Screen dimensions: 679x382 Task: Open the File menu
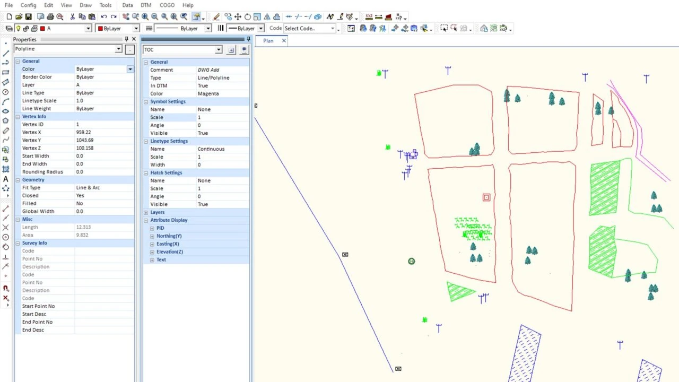click(8, 5)
